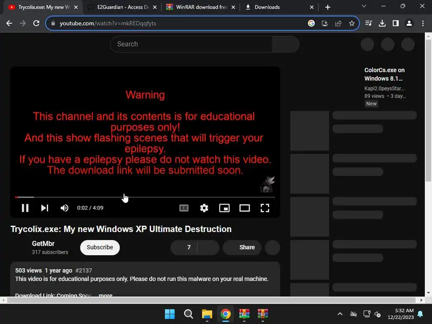
Task: Focus the YouTube Search field
Action: point(192,44)
